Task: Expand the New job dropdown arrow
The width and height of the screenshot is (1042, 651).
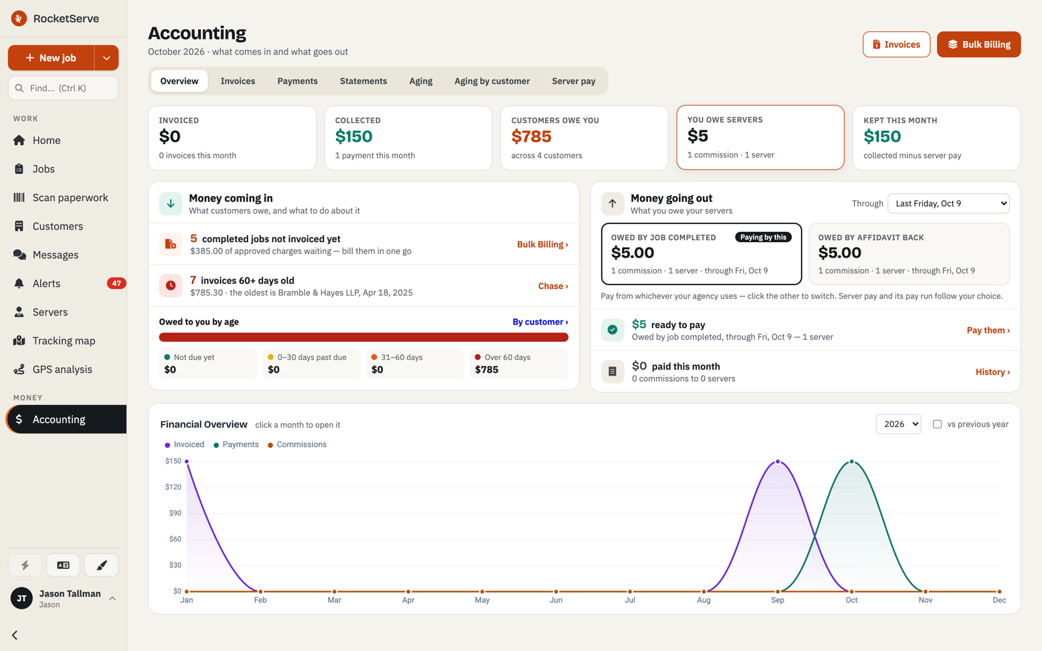Action: 106,58
